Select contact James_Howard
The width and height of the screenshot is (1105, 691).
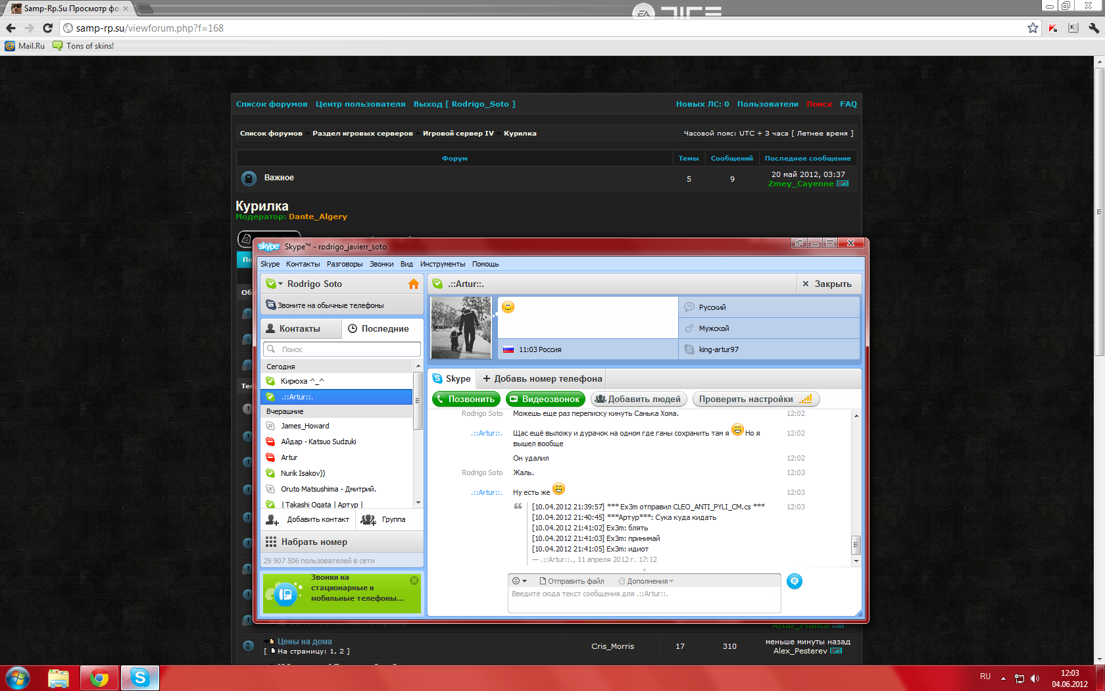337,426
